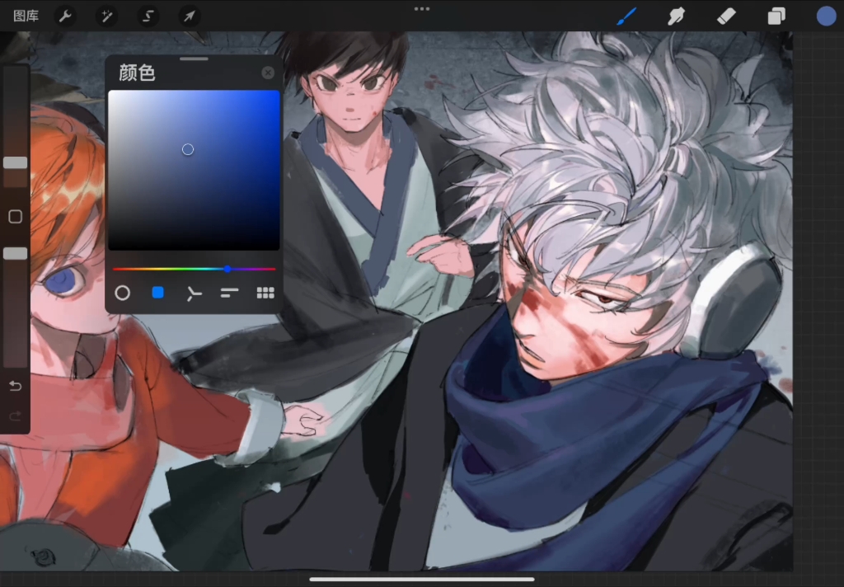Click the brush opacity slider handle

15,254
